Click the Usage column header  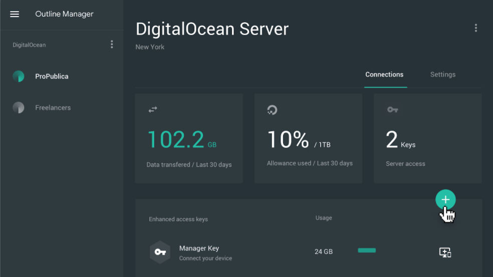click(324, 218)
